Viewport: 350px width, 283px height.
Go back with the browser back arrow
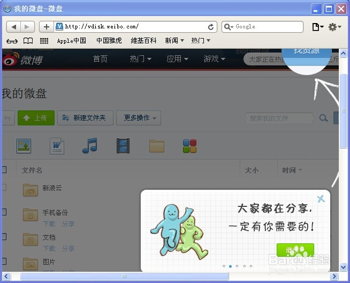pos(13,27)
